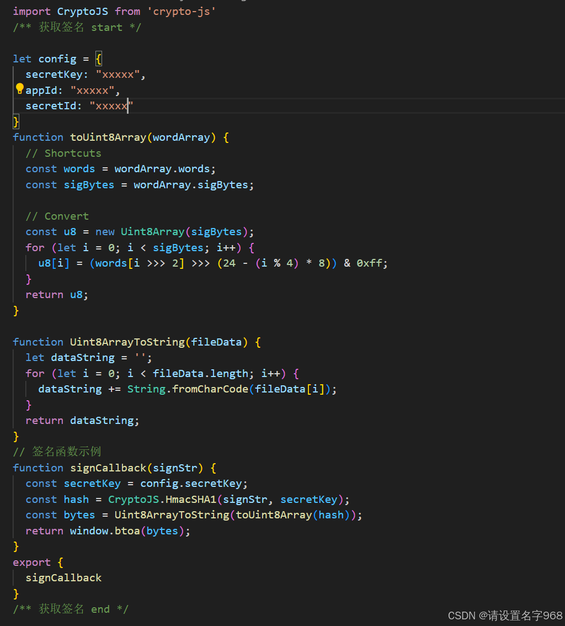Click 'const words = wordArray.words;' line
The width and height of the screenshot is (565, 626).
[x=120, y=169]
